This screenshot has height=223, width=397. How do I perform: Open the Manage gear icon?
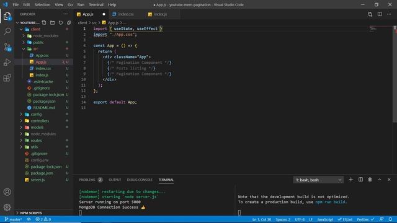click(7, 208)
